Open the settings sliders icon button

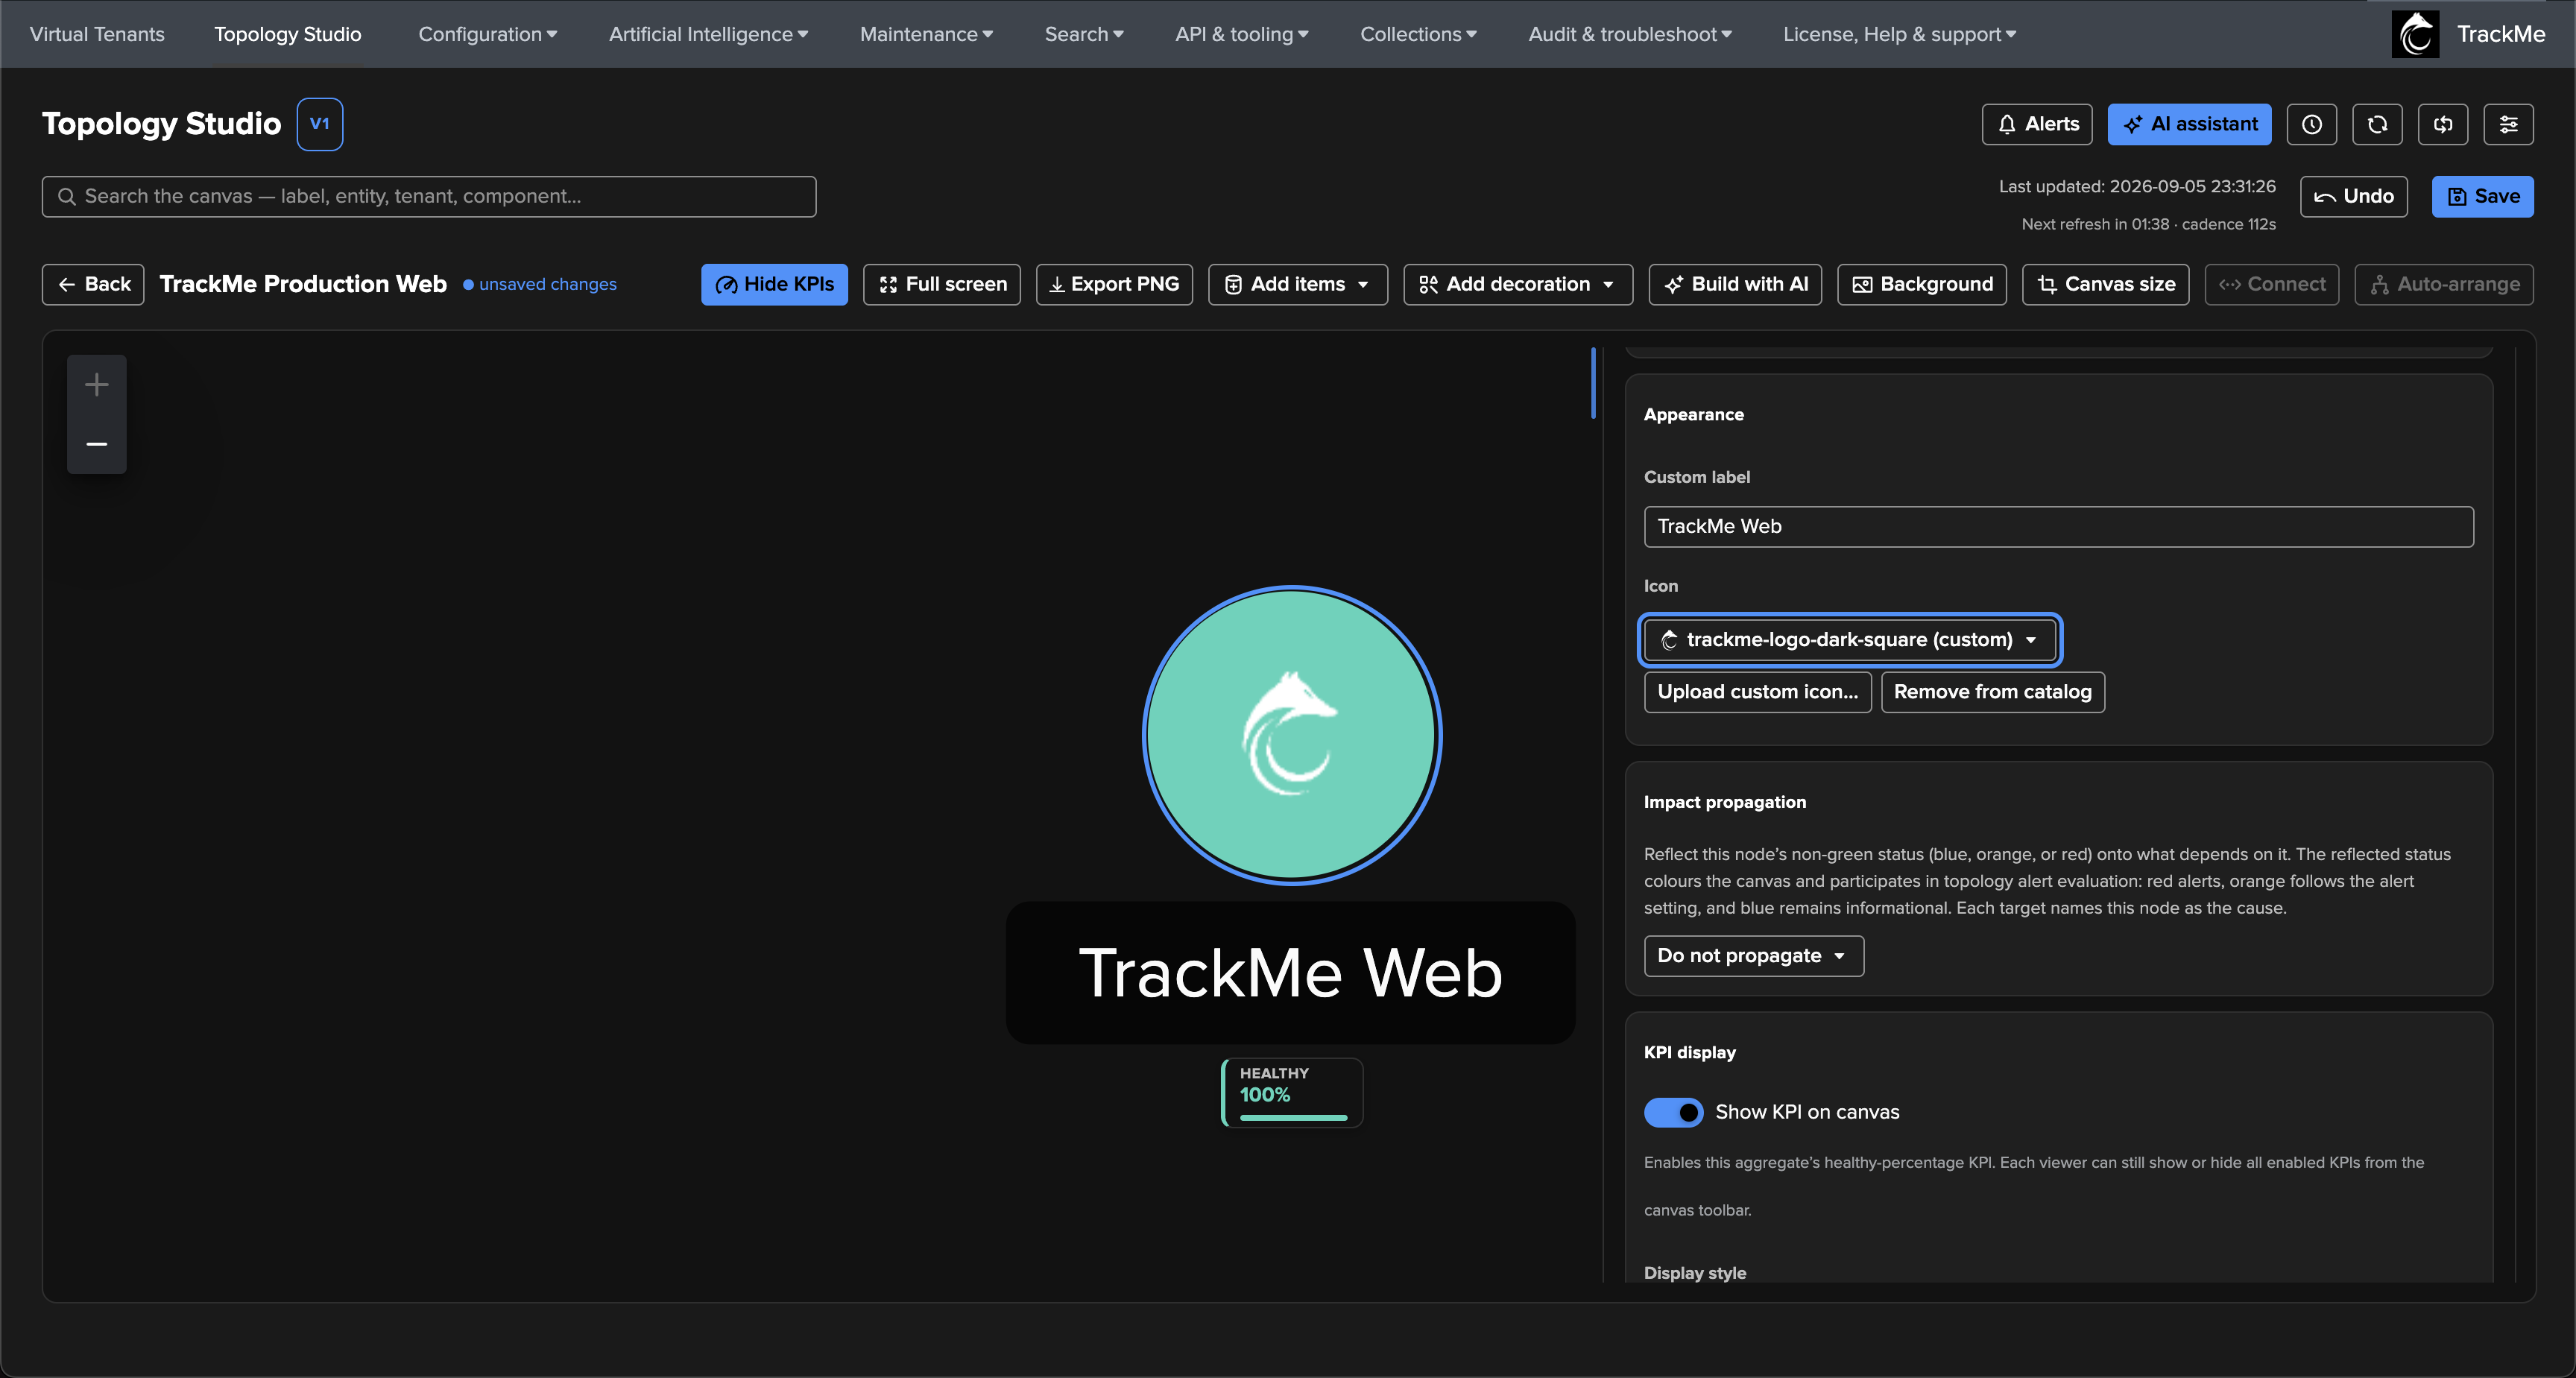point(2508,124)
